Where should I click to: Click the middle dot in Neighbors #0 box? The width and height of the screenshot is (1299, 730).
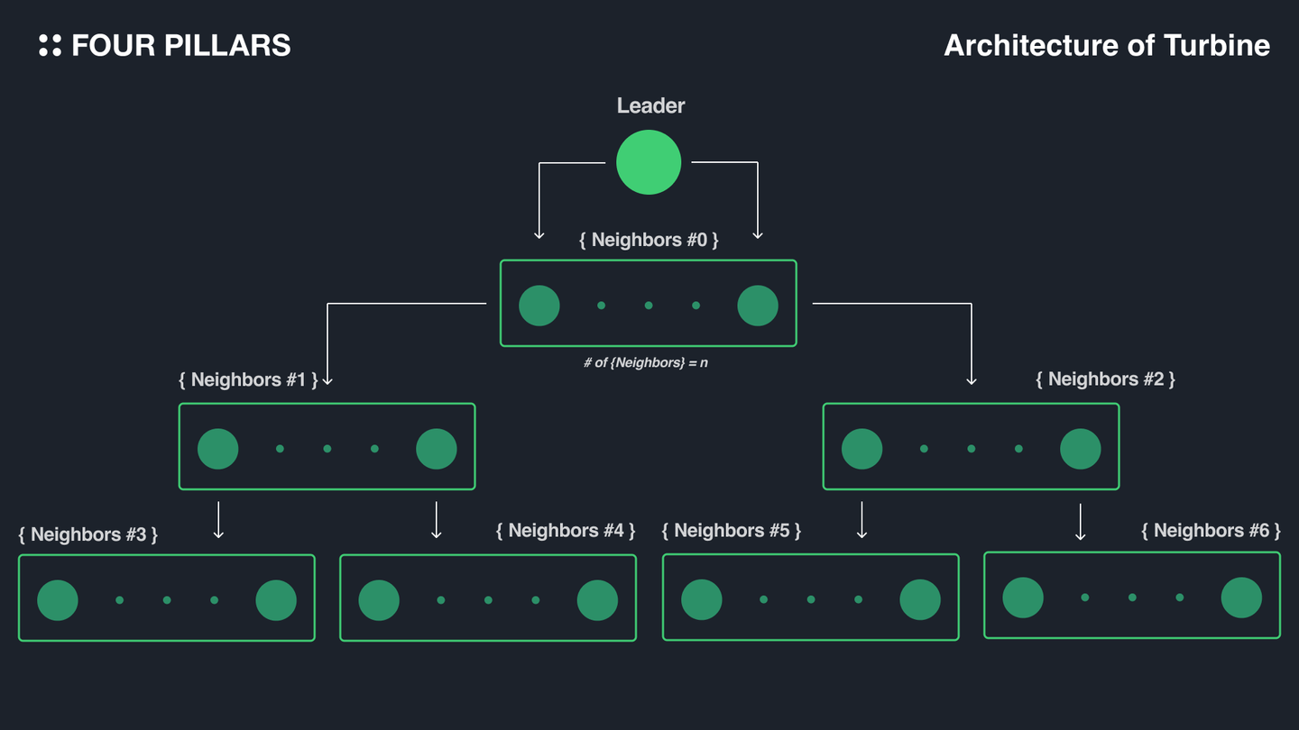coord(649,306)
